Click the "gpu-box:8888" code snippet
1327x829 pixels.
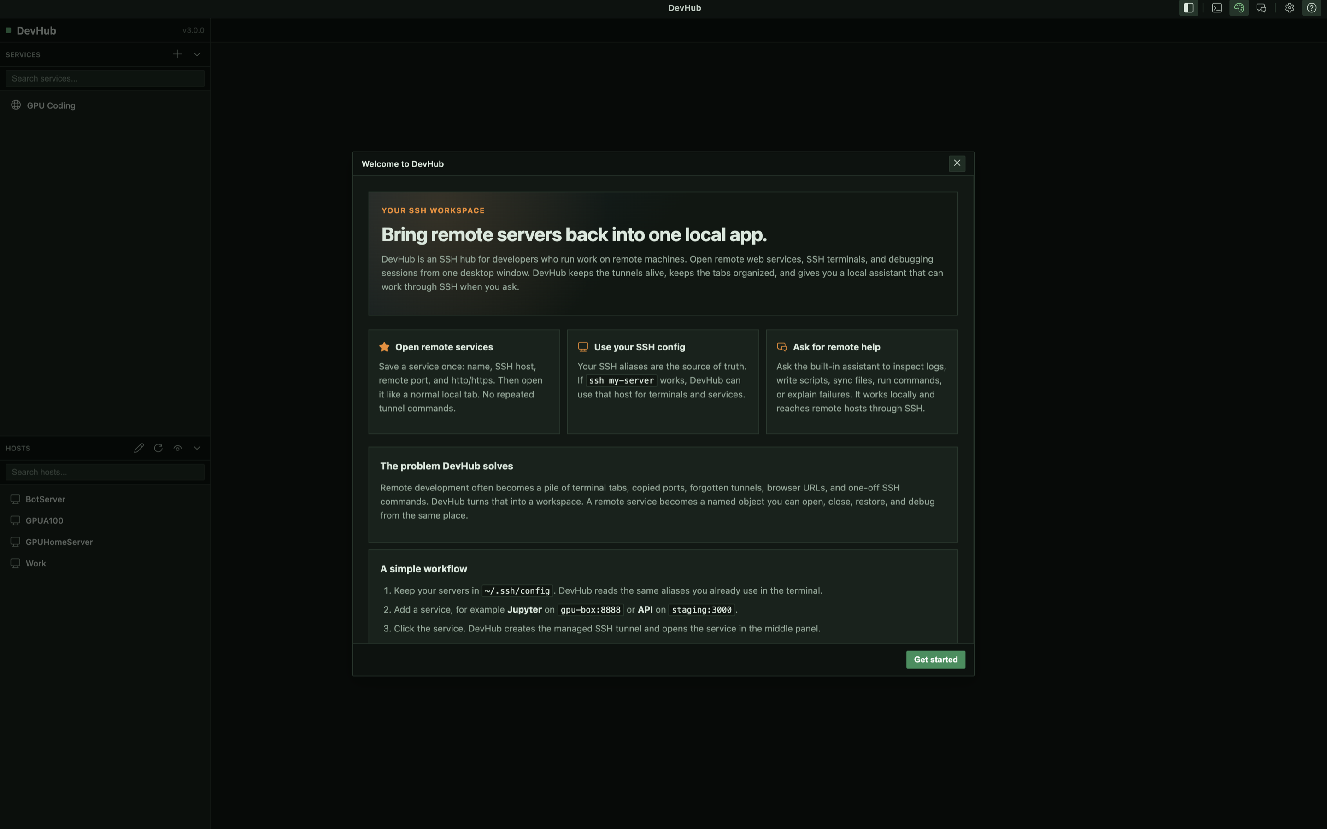(x=591, y=610)
